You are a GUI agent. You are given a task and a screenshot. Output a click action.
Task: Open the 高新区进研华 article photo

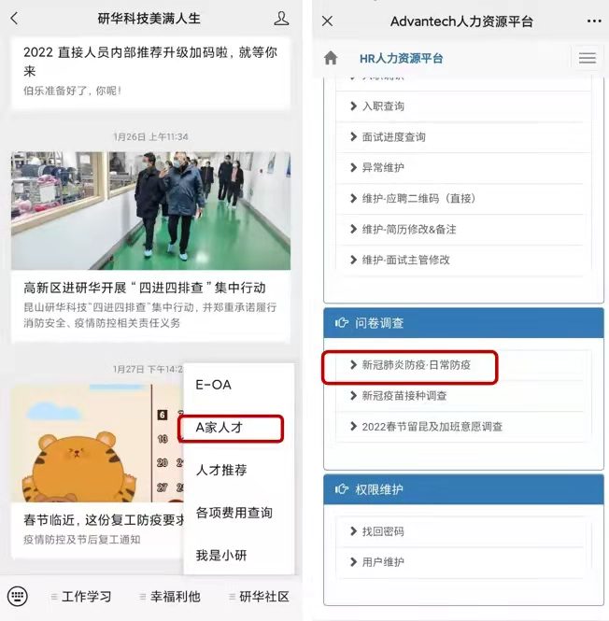150,211
